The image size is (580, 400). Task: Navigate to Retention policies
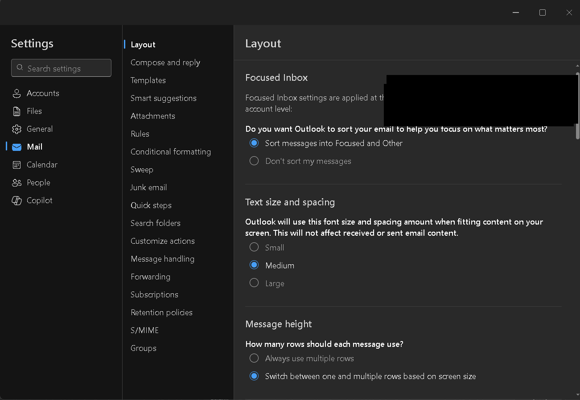[161, 312]
